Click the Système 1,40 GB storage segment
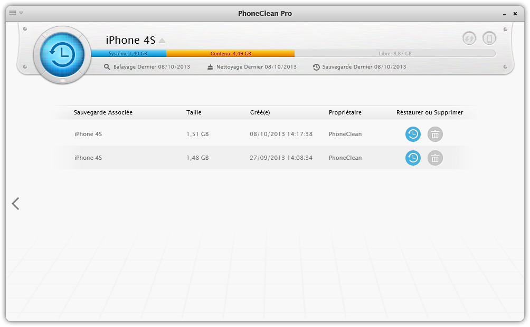Viewport: 530px width, 327px height. (x=128, y=53)
